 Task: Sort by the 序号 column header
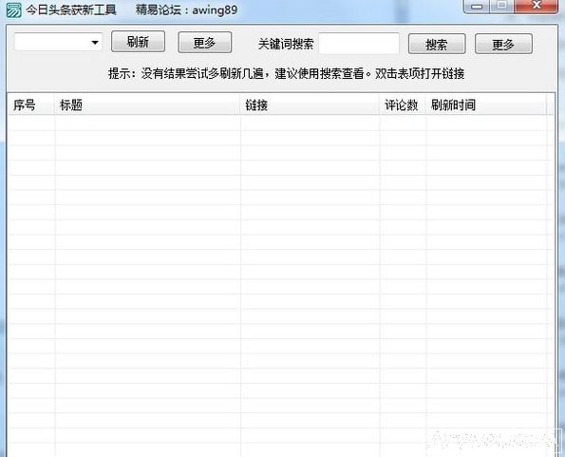point(31,105)
